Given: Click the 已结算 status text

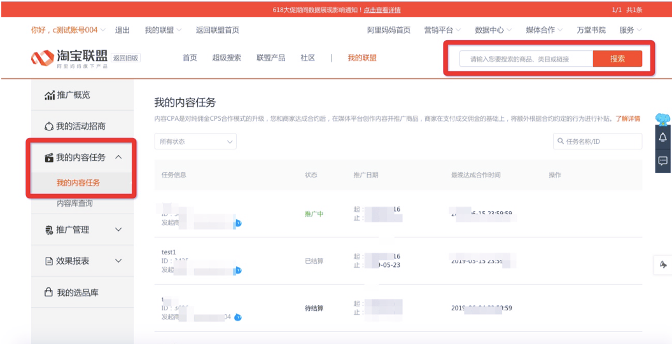Looking at the screenshot, I should [x=314, y=261].
